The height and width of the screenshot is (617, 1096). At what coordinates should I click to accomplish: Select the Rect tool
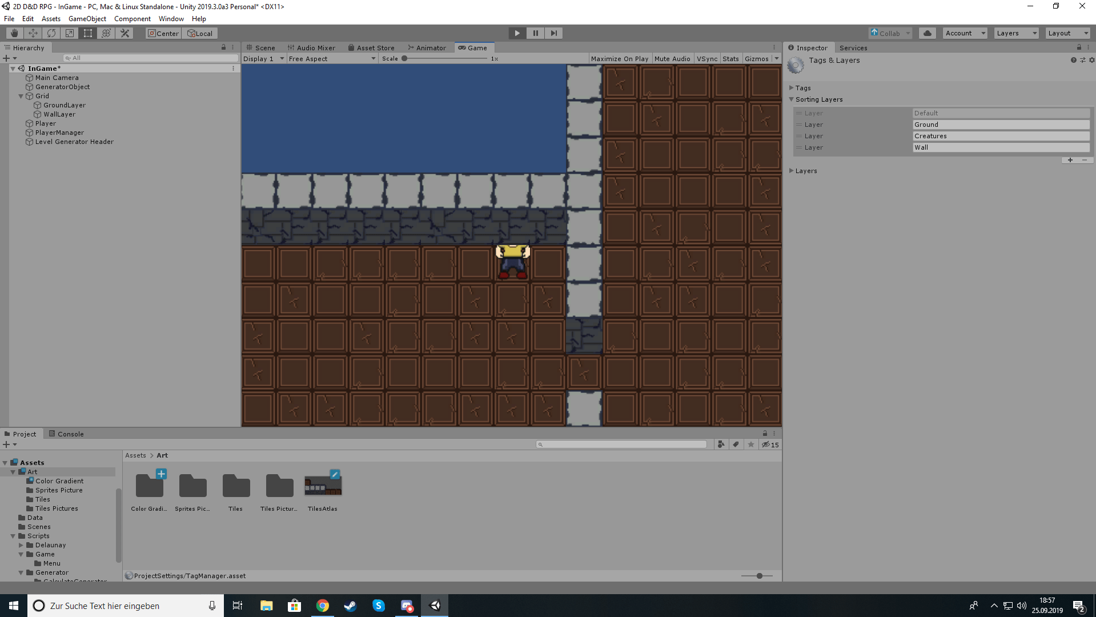(x=88, y=33)
